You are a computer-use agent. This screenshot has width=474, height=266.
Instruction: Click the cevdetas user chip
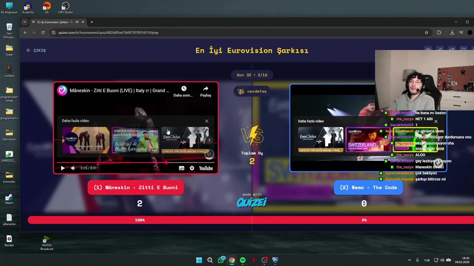pos(252,91)
